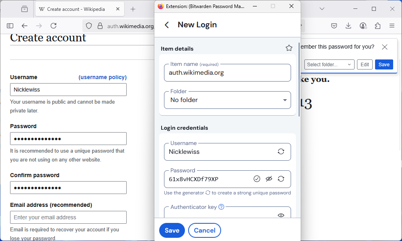402x241 pixels.
Task: Click the blue Save button in New Login
Action: [172, 230]
